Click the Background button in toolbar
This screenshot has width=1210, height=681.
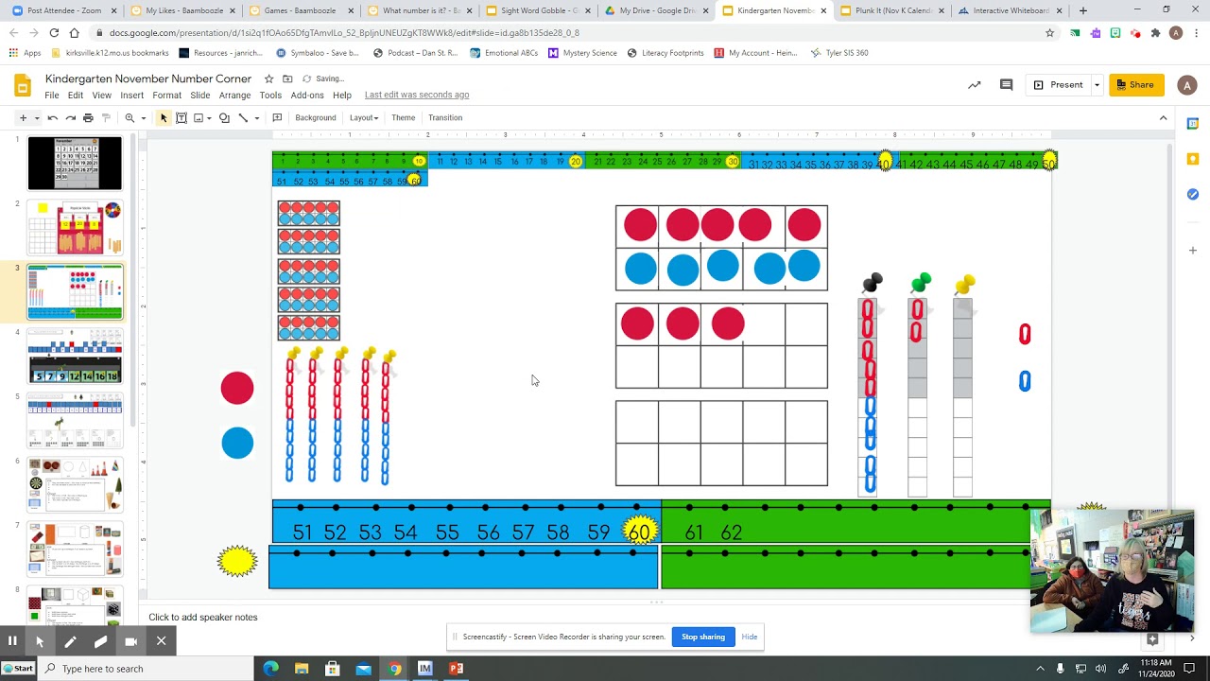click(315, 118)
